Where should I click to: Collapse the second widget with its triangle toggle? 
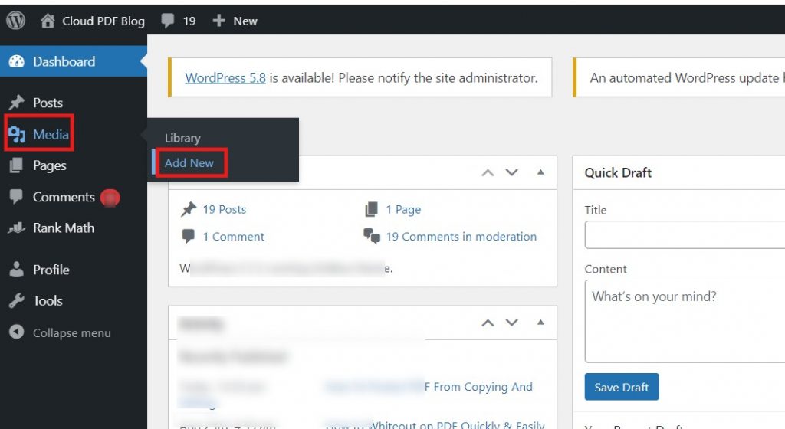pos(540,322)
